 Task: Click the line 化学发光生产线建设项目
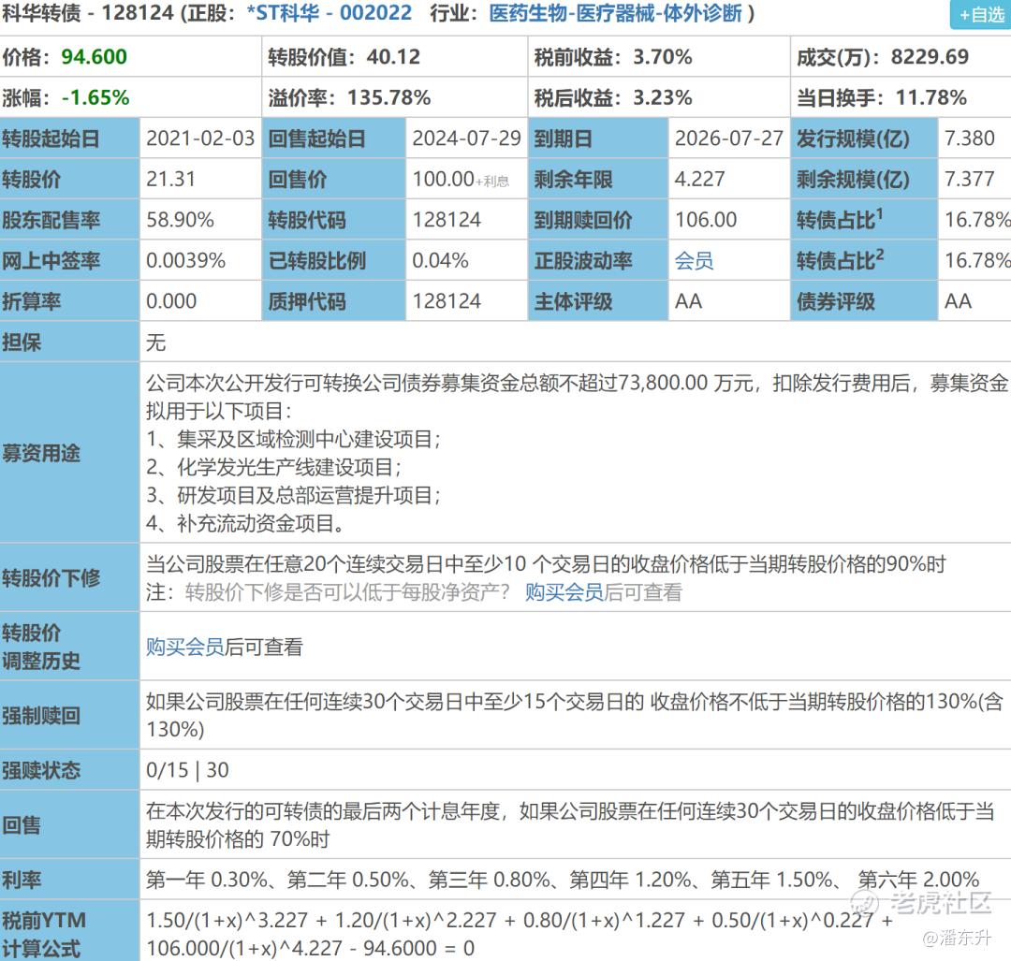(288, 467)
